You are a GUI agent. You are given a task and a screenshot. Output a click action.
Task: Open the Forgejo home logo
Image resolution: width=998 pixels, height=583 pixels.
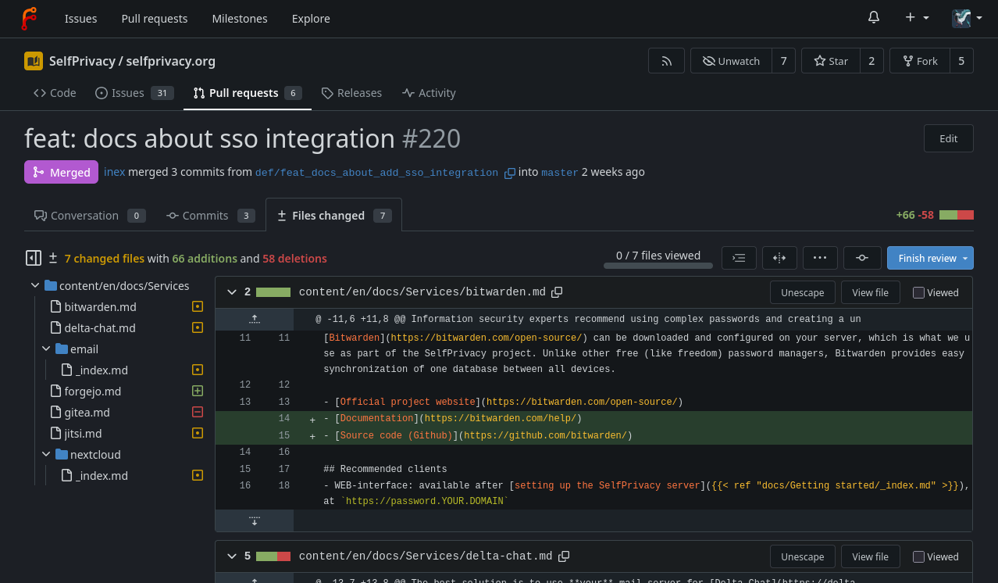tap(29, 18)
